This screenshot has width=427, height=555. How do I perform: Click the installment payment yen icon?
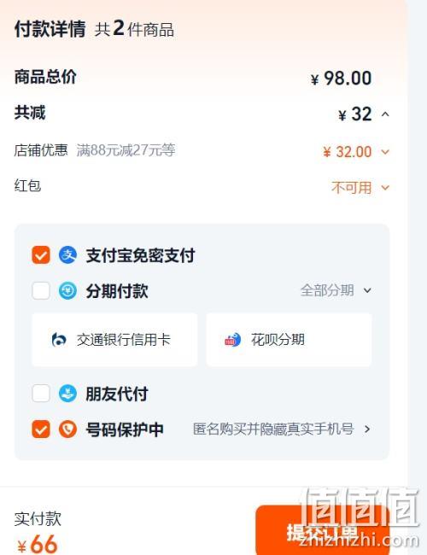67,291
